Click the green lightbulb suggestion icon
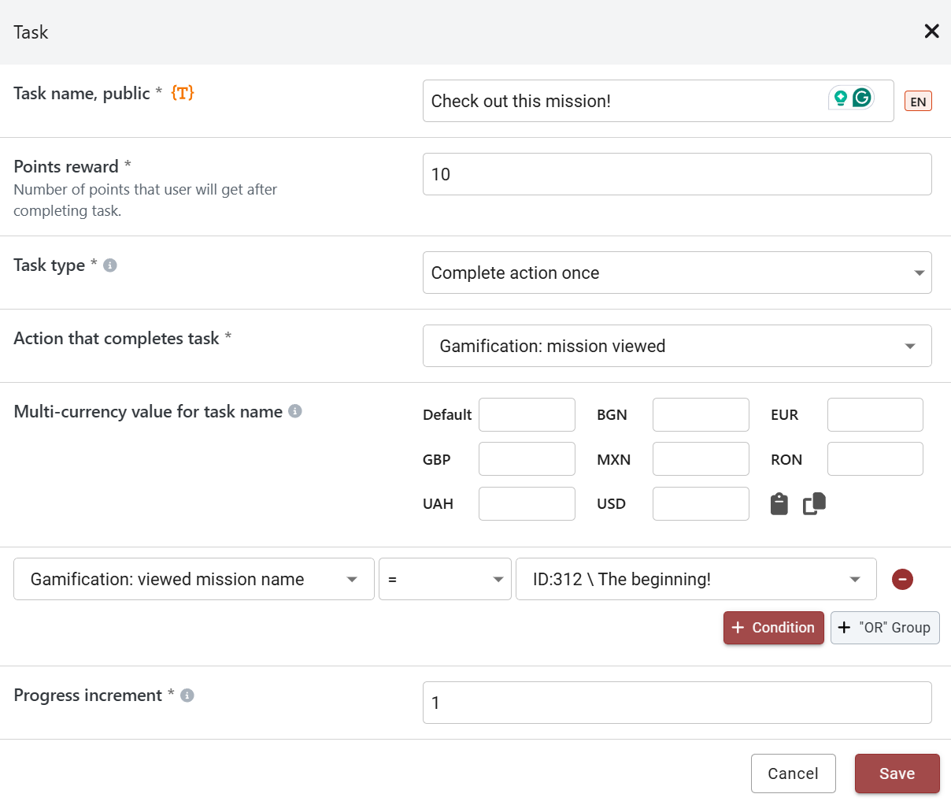 click(x=840, y=98)
